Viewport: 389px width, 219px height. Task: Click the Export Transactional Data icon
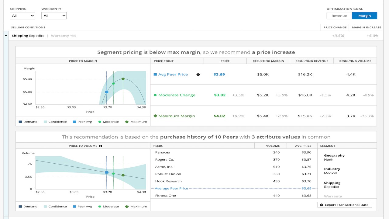point(322,205)
